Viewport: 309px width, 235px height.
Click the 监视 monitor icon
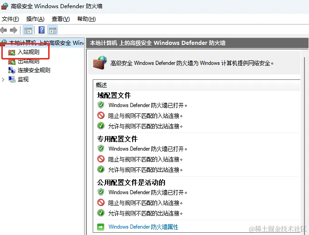[x=12, y=79]
